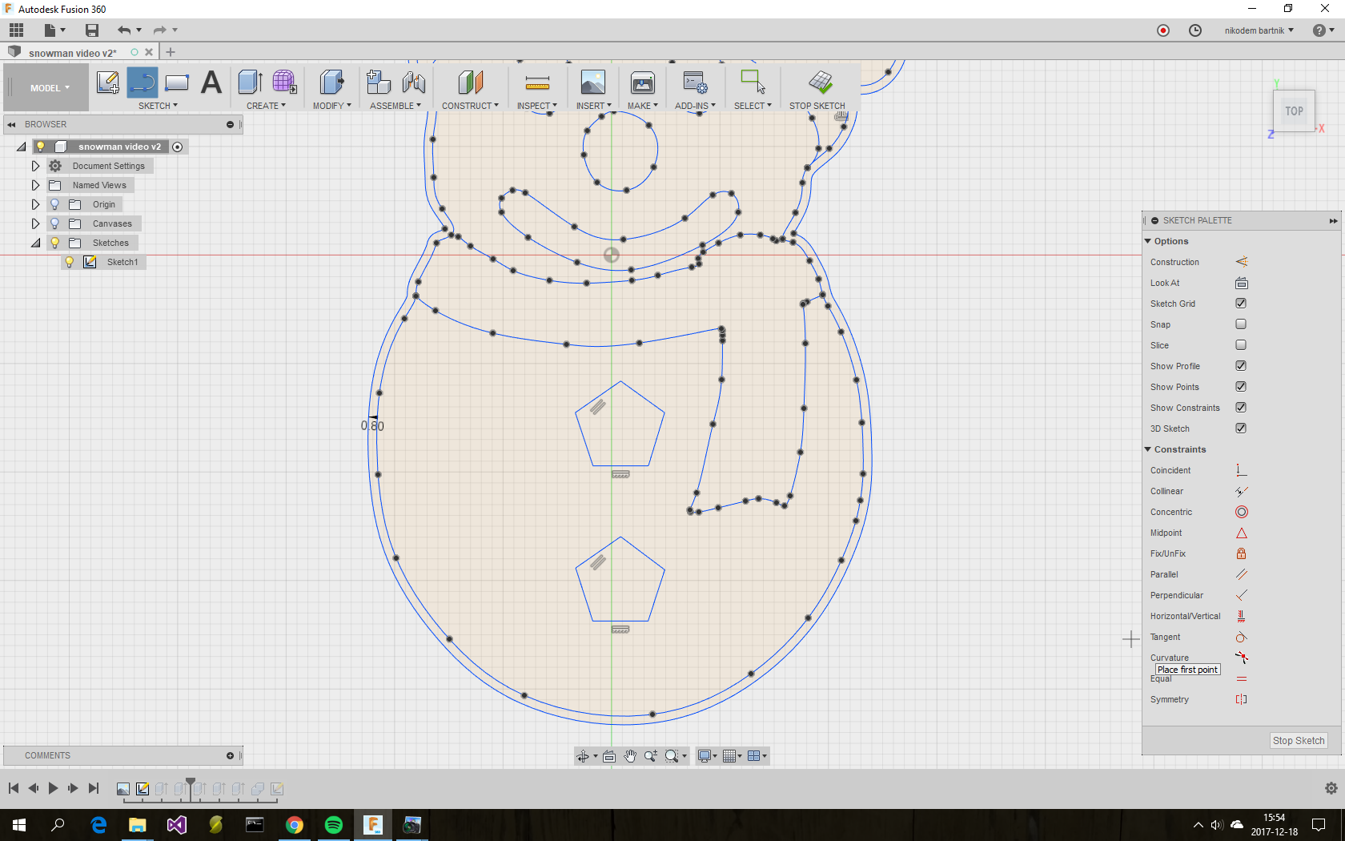
Task: Click the Midpoint constraint triangle icon
Action: click(x=1241, y=533)
